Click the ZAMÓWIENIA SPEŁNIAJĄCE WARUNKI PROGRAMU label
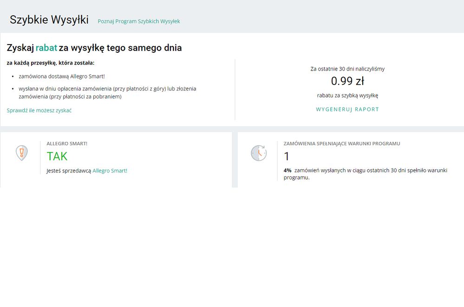This screenshot has width=464, height=307. click(341, 144)
